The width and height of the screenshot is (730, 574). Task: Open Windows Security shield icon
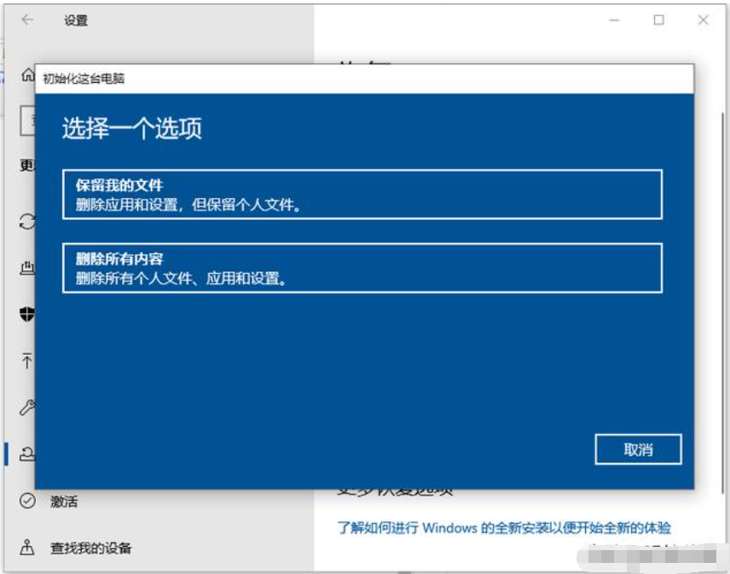coord(27,314)
